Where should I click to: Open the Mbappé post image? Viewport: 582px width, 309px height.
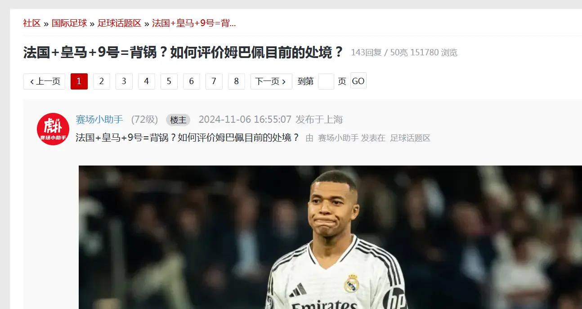pos(330,237)
